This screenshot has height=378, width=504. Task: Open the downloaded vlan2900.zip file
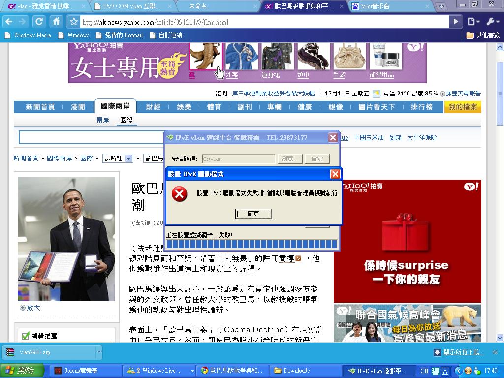(48, 352)
